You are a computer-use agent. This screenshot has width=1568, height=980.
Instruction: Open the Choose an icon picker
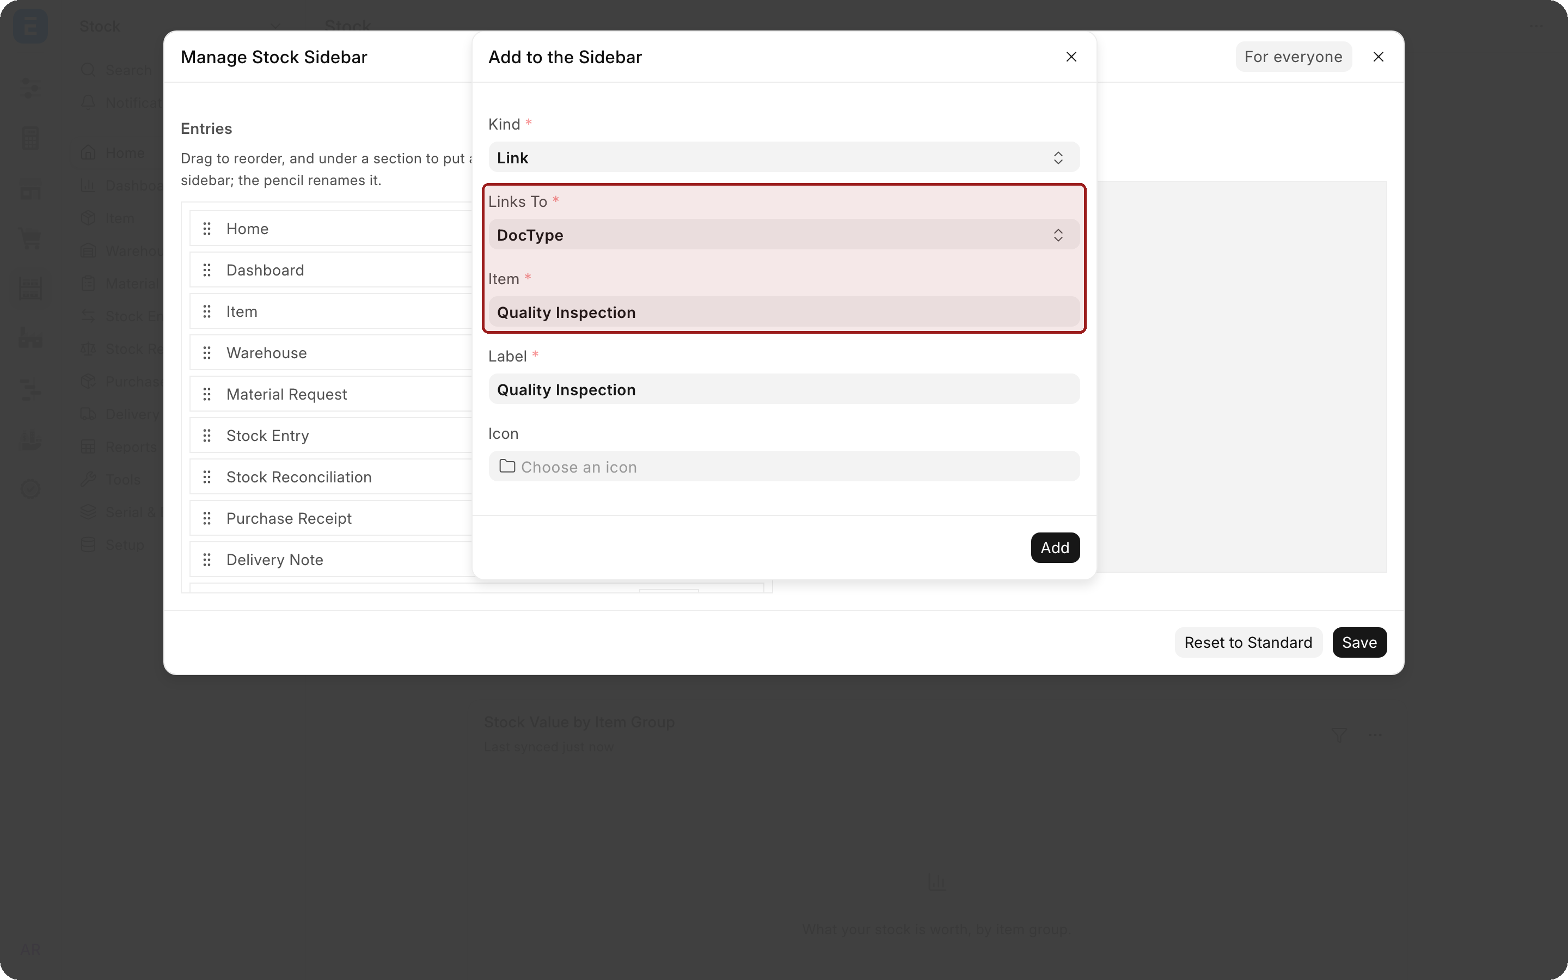click(784, 467)
